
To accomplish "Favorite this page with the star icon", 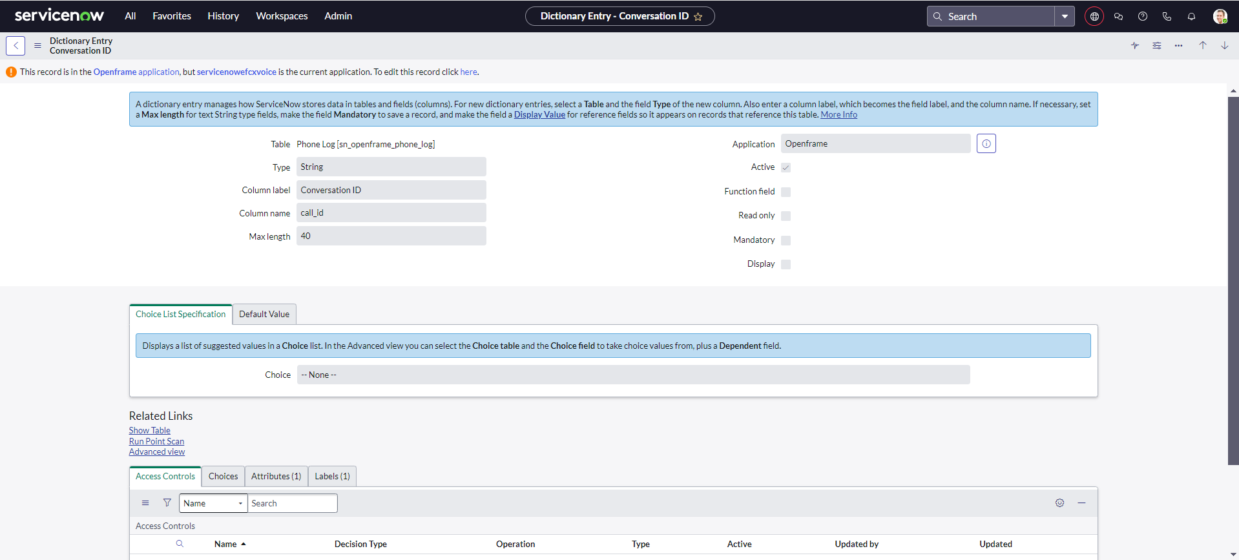I will click(698, 17).
